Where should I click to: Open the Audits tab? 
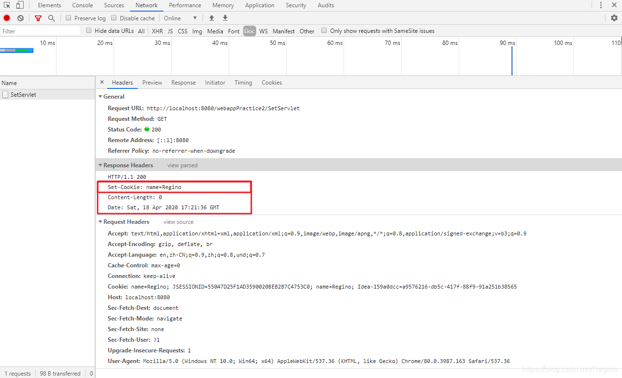point(326,5)
